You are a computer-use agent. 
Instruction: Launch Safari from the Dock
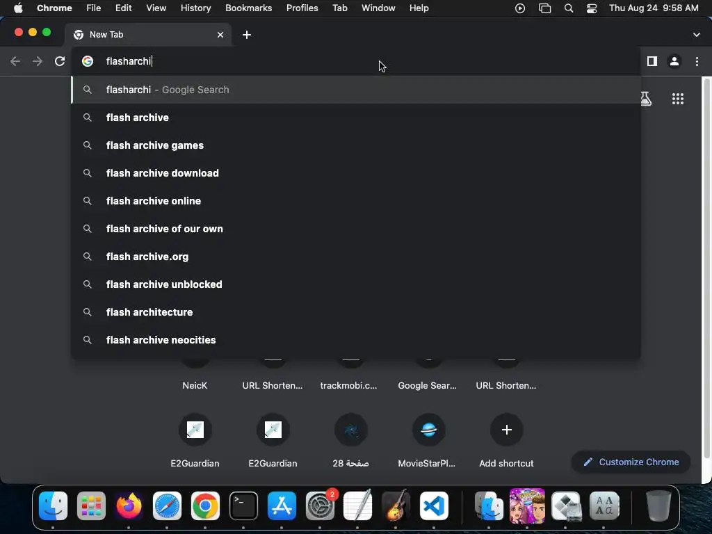click(x=167, y=506)
